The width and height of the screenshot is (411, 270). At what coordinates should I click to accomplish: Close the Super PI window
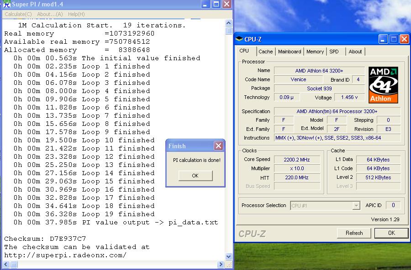pos(227,4)
